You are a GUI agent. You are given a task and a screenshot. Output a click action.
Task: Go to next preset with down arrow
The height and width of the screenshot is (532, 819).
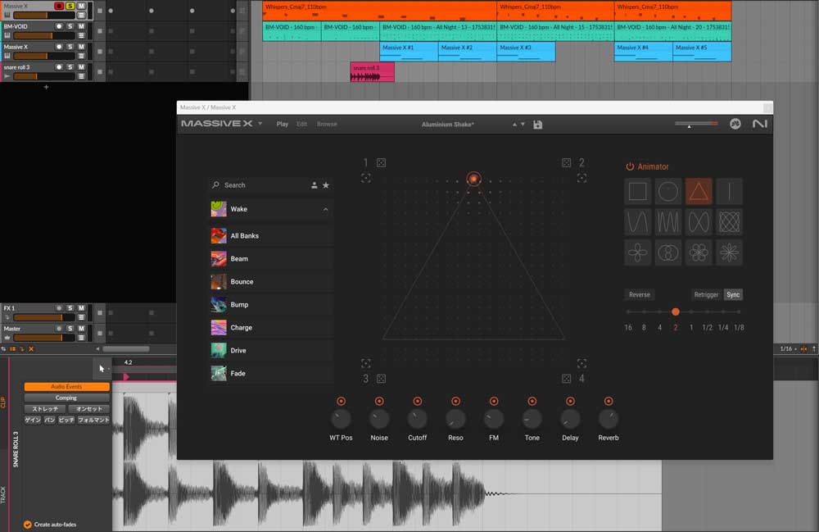coord(523,125)
